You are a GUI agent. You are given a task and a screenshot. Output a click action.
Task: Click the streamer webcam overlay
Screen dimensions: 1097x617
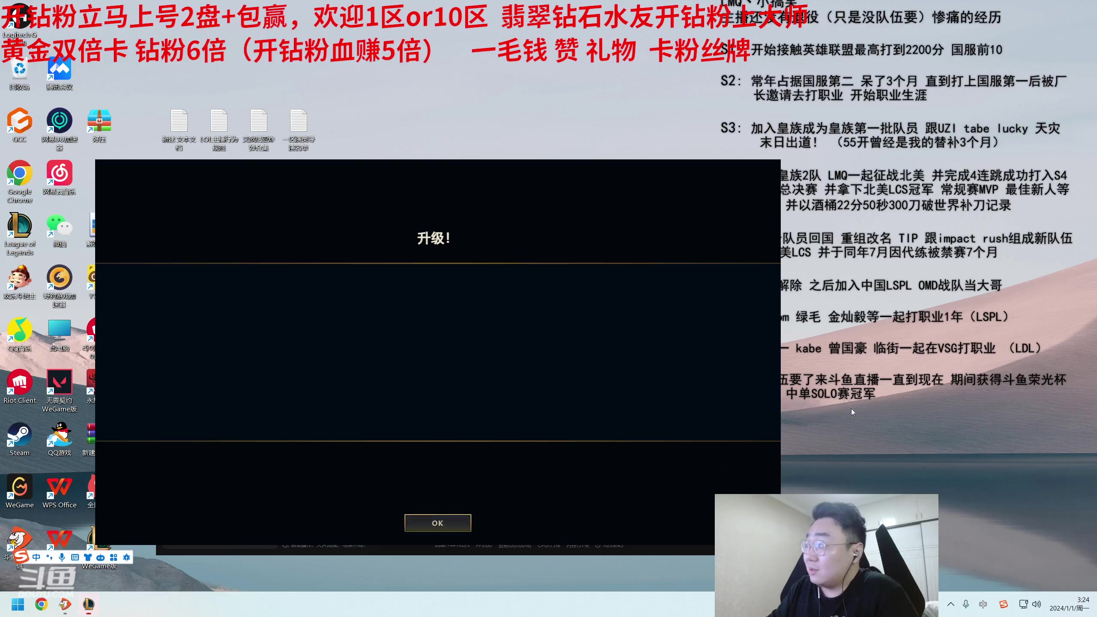click(826, 555)
